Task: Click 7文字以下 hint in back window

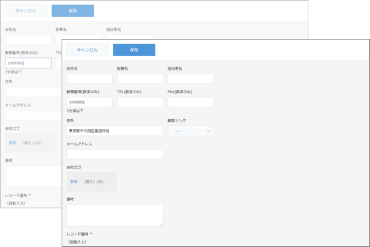Action: [14, 72]
